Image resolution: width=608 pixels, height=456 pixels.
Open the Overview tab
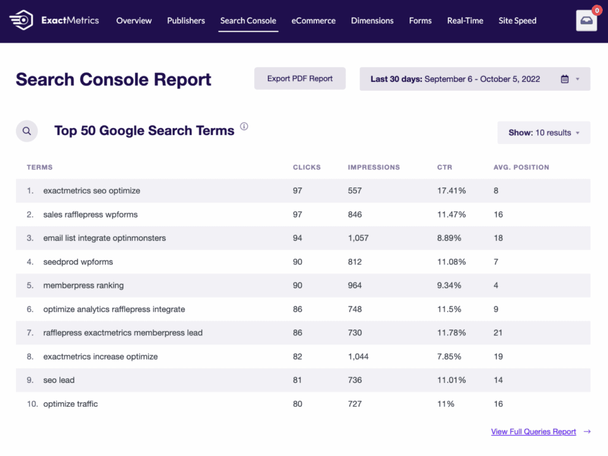tap(134, 21)
